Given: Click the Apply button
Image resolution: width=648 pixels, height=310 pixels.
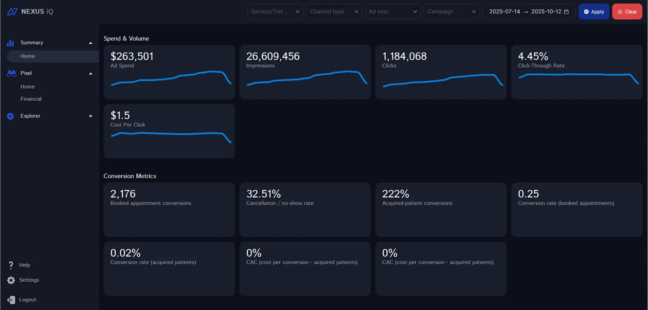Looking at the screenshot, I should tap(594, 11).
